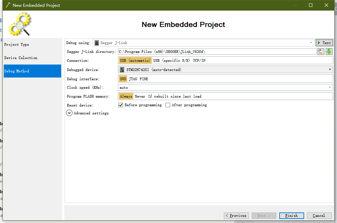Open the Debug using dropdown

tap(203, 43)
